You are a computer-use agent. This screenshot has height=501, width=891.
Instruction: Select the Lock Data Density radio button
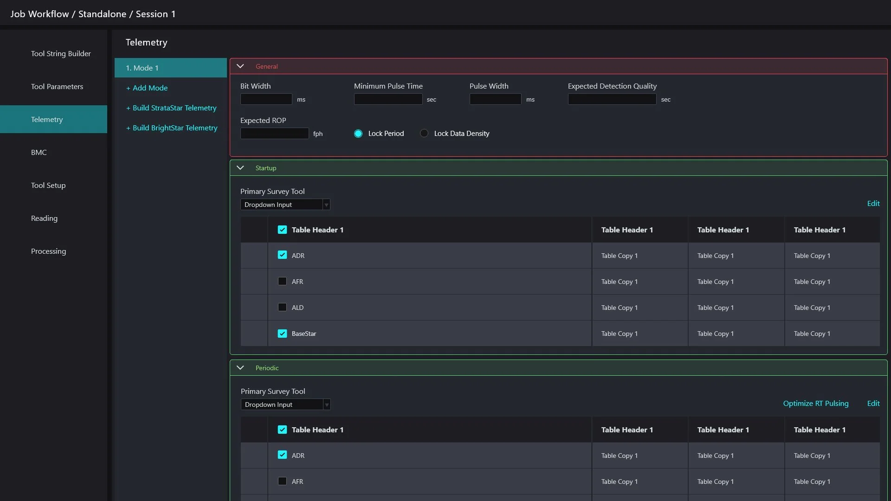[424, 134]
